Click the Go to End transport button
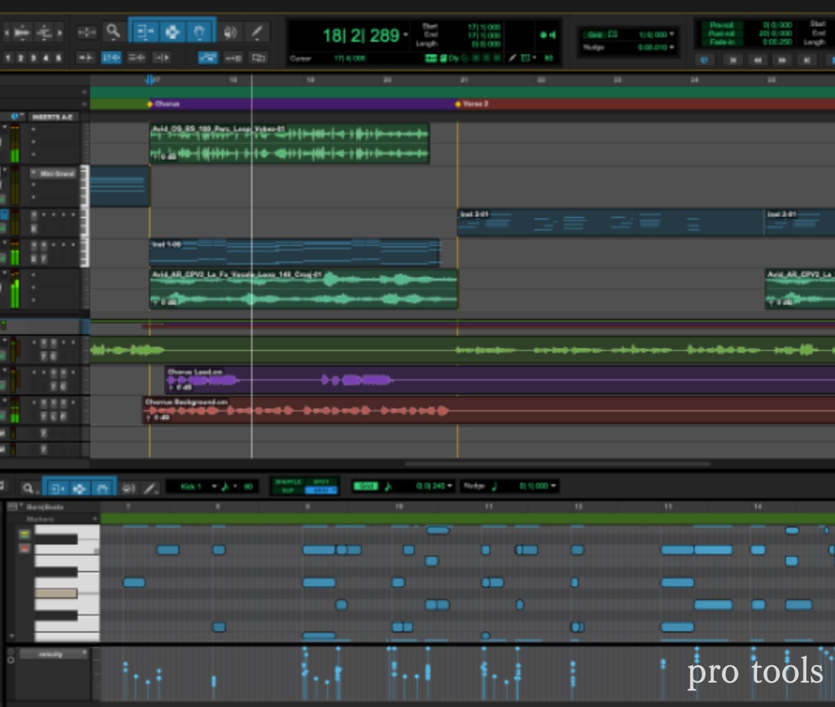Image resolution: width=835 pixels, height=707 pixels. pos(807,60)
